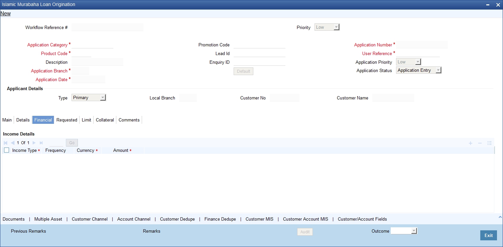The width and height of the screenshot is (503, 247).
Task: Open the Finance Dedupe link
Action: (220, 219)
